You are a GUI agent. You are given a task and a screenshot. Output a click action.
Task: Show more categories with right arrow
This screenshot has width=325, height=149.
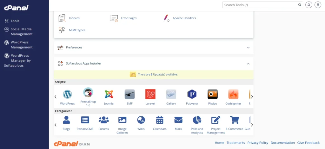tap(252, 125)
